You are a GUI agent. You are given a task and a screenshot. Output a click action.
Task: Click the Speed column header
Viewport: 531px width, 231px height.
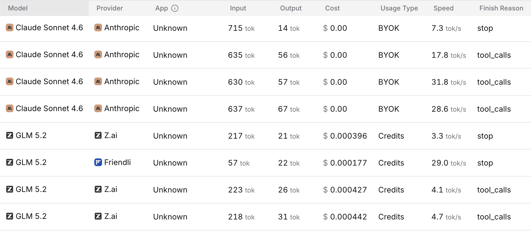[444, 8]
